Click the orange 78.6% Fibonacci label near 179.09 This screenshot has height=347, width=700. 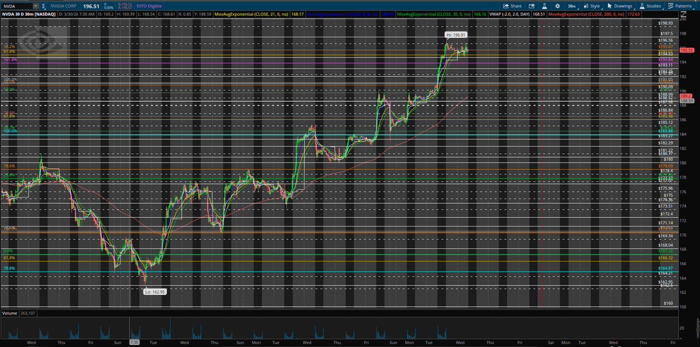coord(9,166)
